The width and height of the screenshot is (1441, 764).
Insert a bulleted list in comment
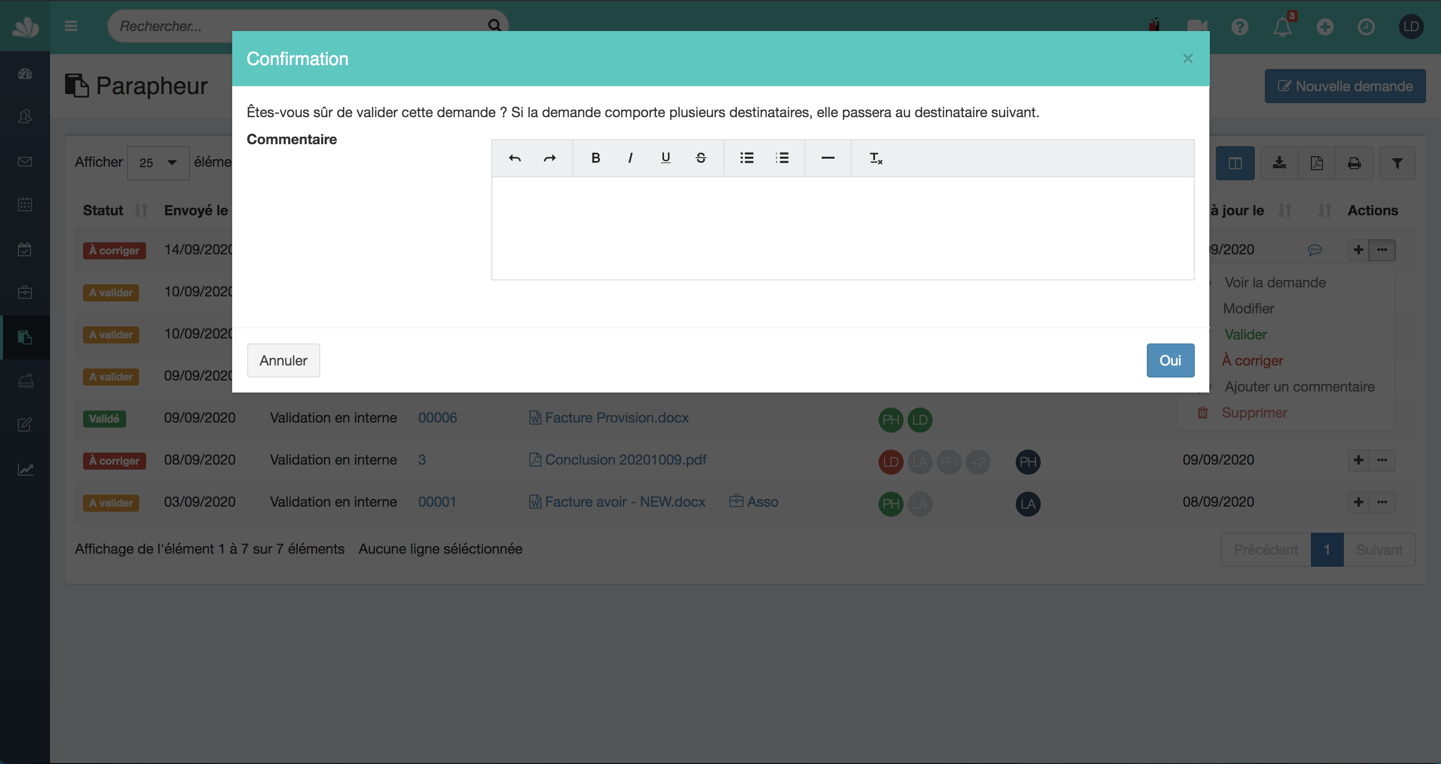click(x=747, y=158)
